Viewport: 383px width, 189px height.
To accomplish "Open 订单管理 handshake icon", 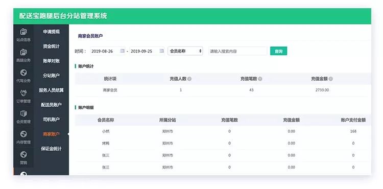I will click(x=23, y=93).
